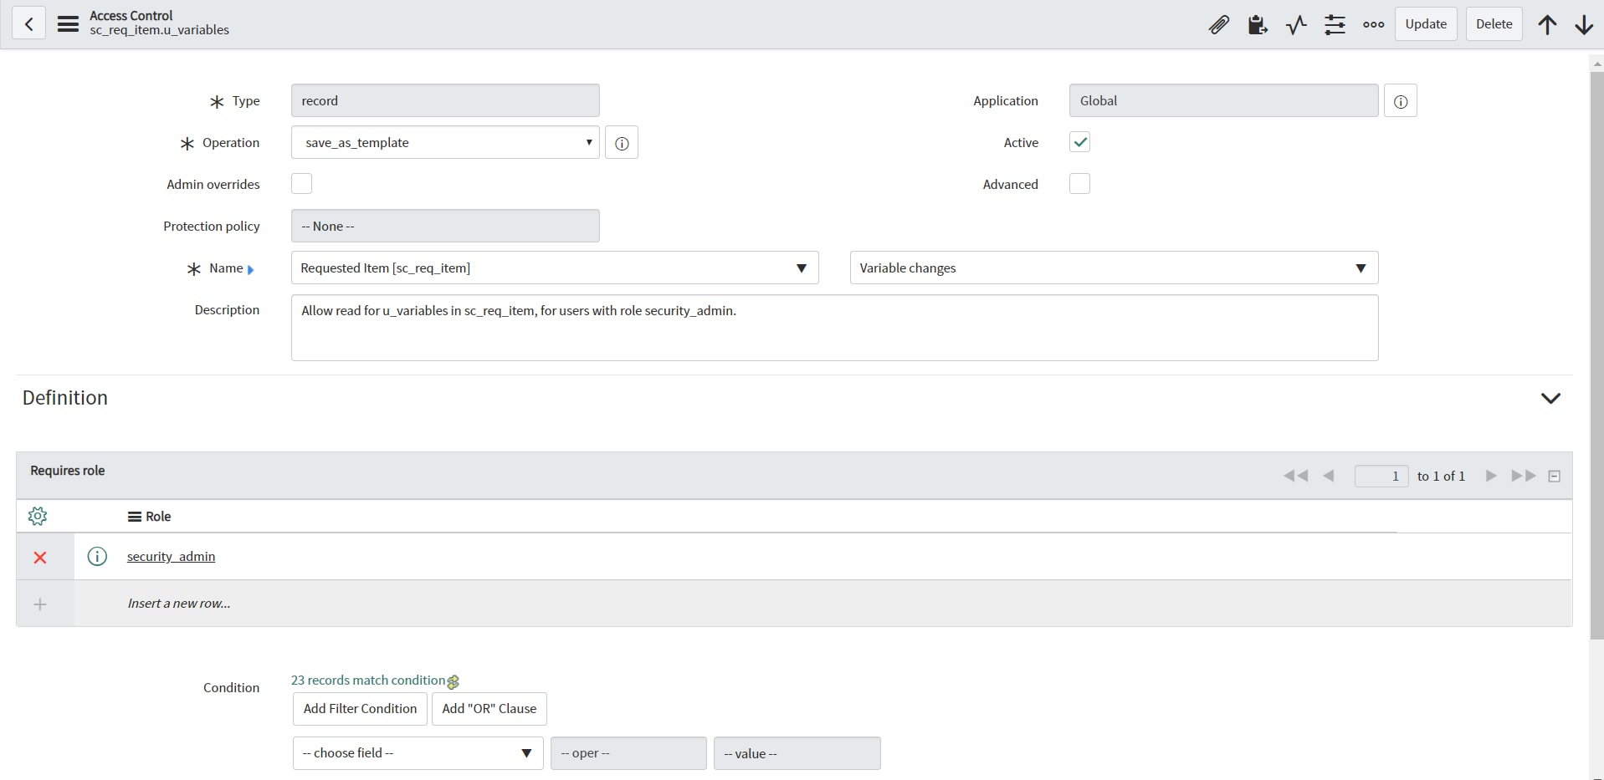The image size is (1604, 780).
Task: Click the back arrow at top left
Action: 28,23
